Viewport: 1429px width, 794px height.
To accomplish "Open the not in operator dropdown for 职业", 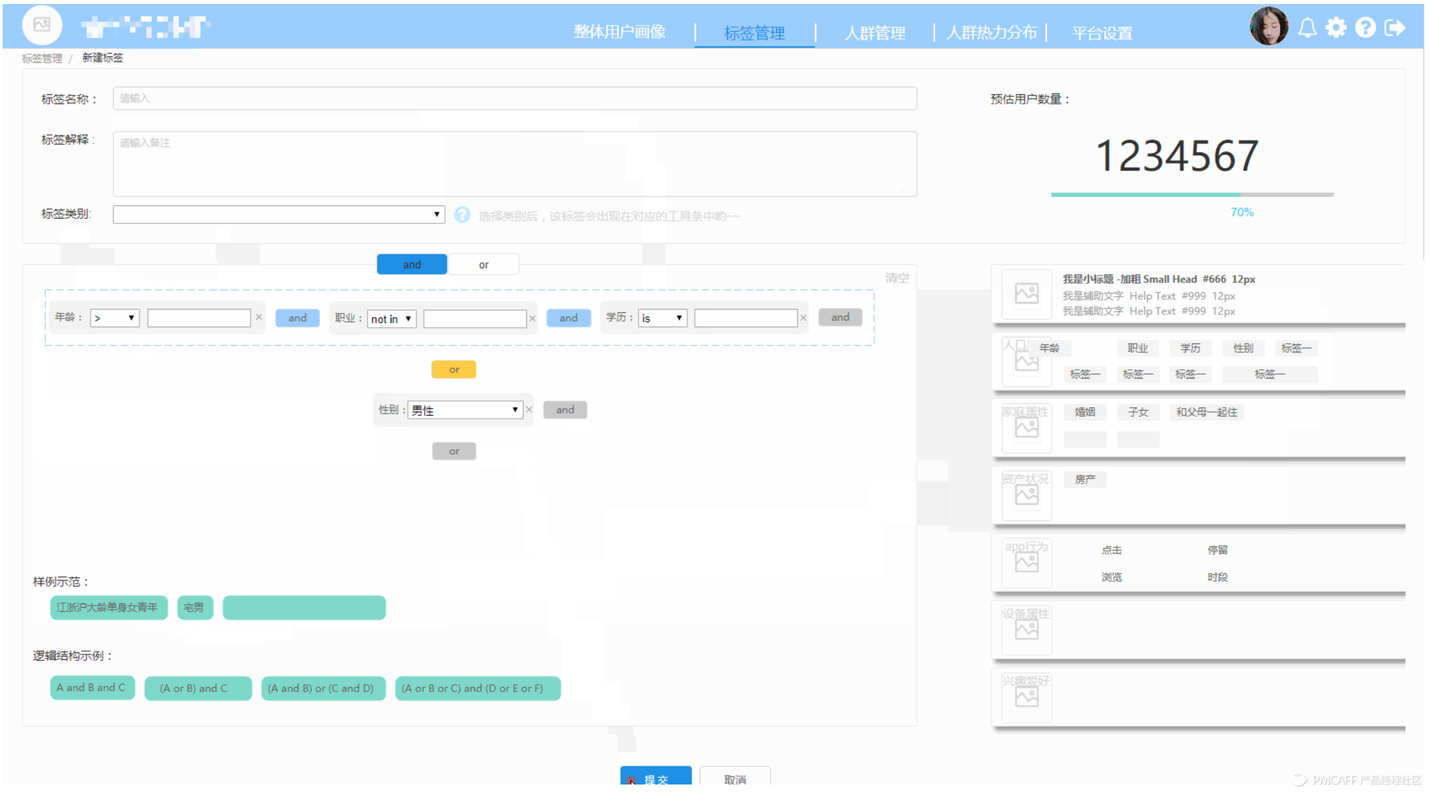I will (x=391, y=318).
